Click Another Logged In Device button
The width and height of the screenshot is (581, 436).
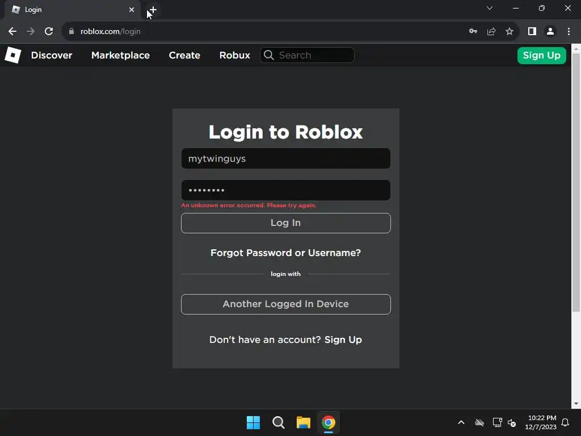(286, 304)
